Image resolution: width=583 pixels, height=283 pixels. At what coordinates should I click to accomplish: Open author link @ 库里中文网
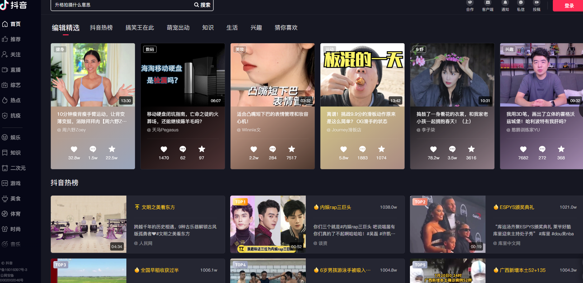click(507, 243)
